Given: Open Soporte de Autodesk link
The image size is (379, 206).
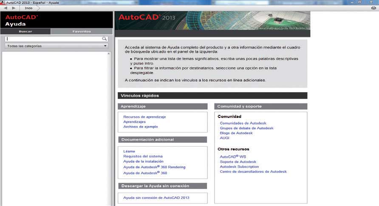Looking at the screenshot, I should 238,162.
